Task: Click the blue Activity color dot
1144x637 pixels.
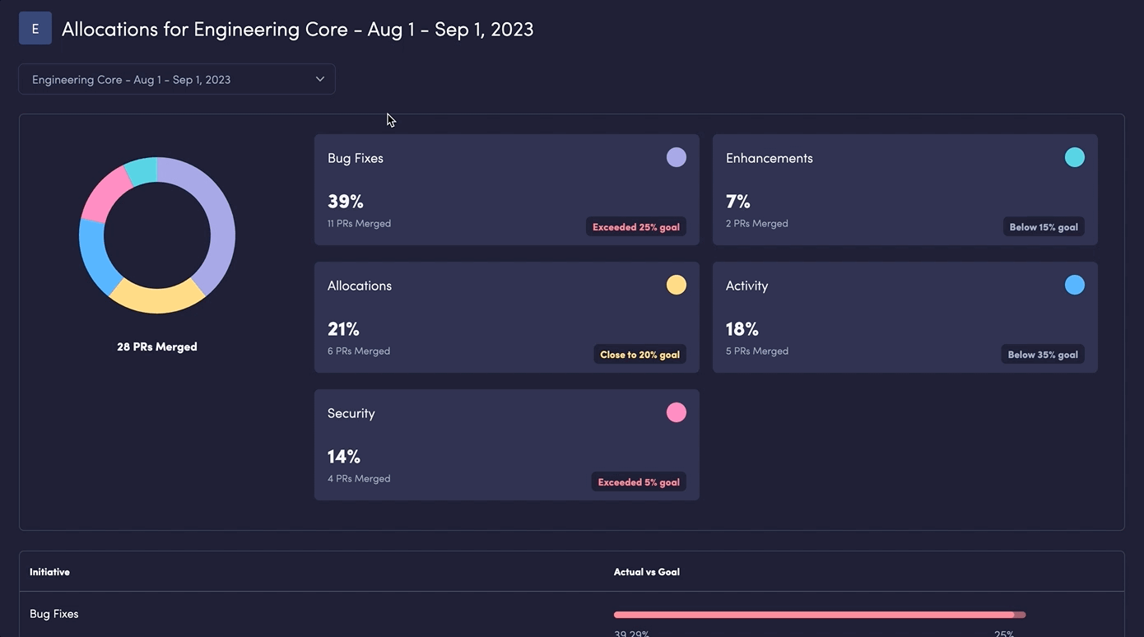Action: 1074,285
